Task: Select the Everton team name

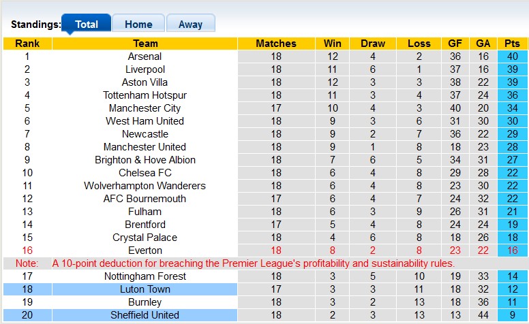Action: pos(145,250)
